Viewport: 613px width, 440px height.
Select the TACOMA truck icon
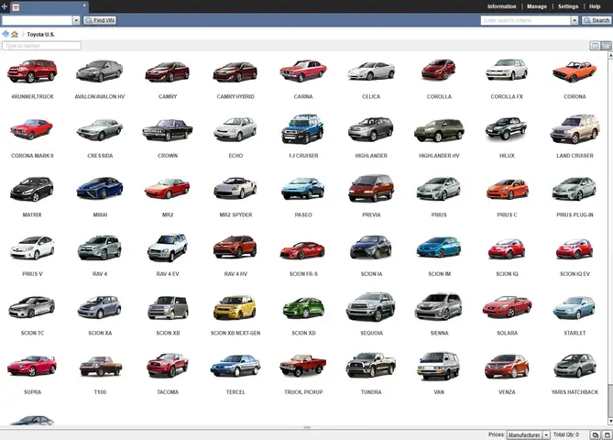168,366
